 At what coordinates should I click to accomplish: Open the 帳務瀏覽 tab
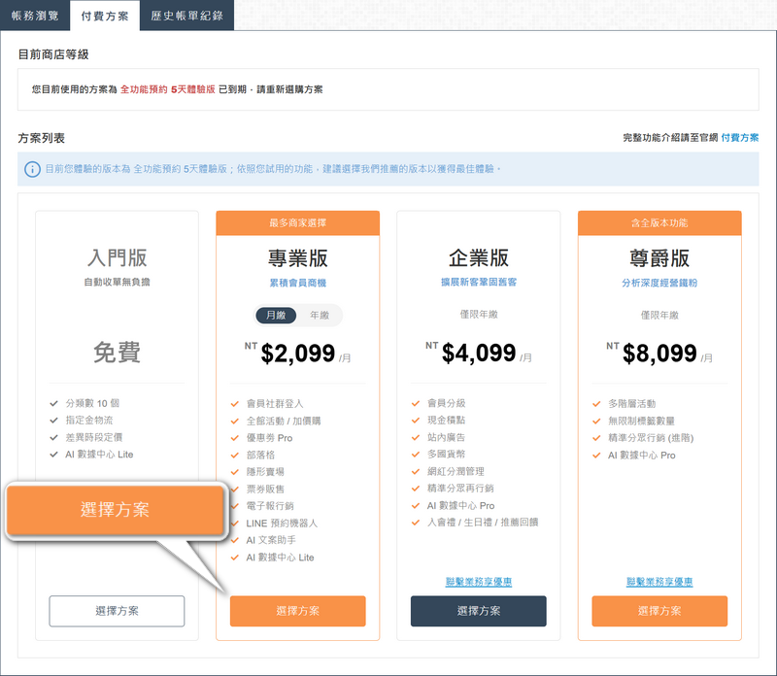pyautogui.click(x=35, y=16)
